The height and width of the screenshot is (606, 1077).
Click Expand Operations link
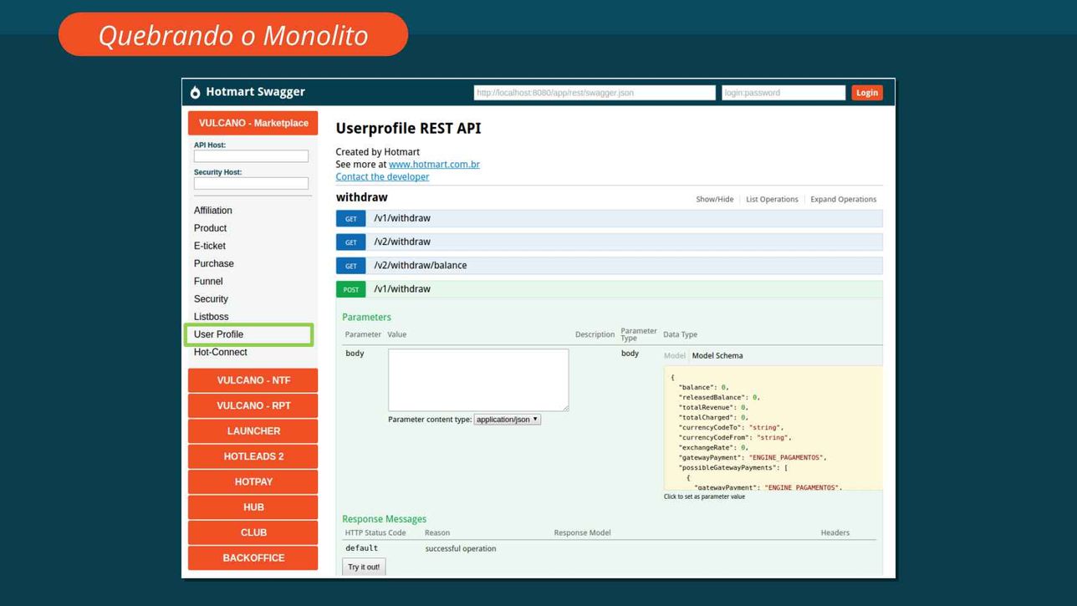tap(843, 199)
